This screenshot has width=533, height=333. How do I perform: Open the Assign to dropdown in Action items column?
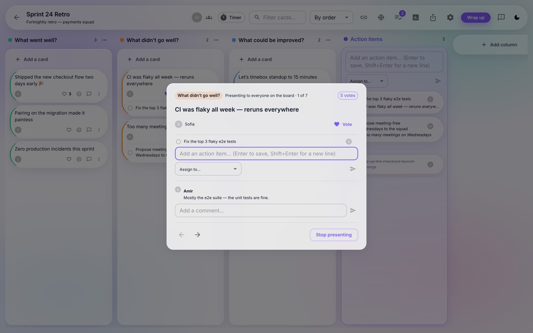click(x=367, y=81)
